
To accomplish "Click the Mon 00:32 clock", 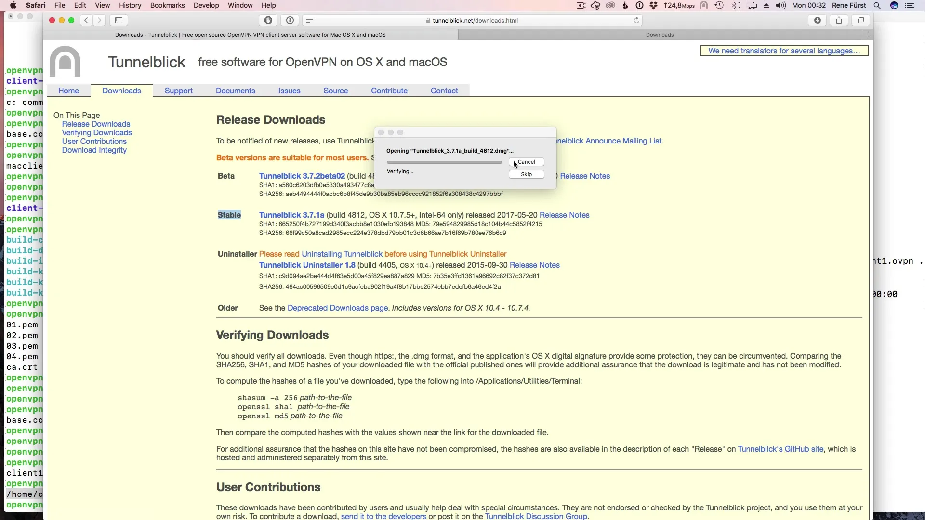I will 809,5.
